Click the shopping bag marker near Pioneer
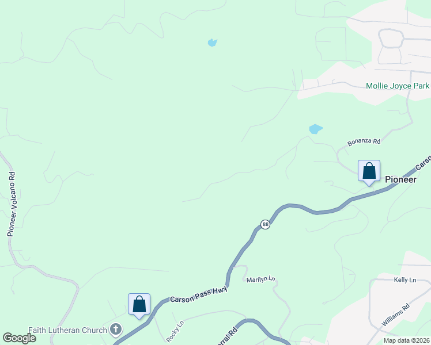431x345 pixels. 369,172
